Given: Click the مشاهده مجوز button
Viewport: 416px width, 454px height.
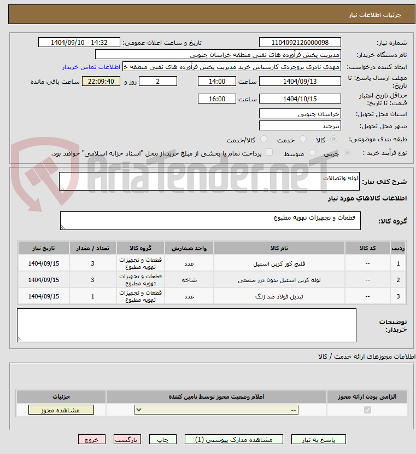Looking at the screenshot, I should click(x=61, y=410).
